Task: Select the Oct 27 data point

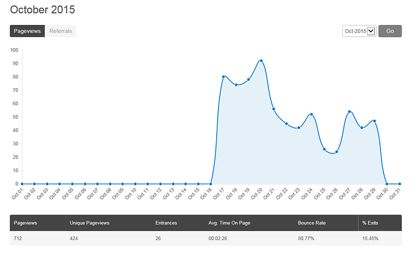Action: click(x=349, y=111)
